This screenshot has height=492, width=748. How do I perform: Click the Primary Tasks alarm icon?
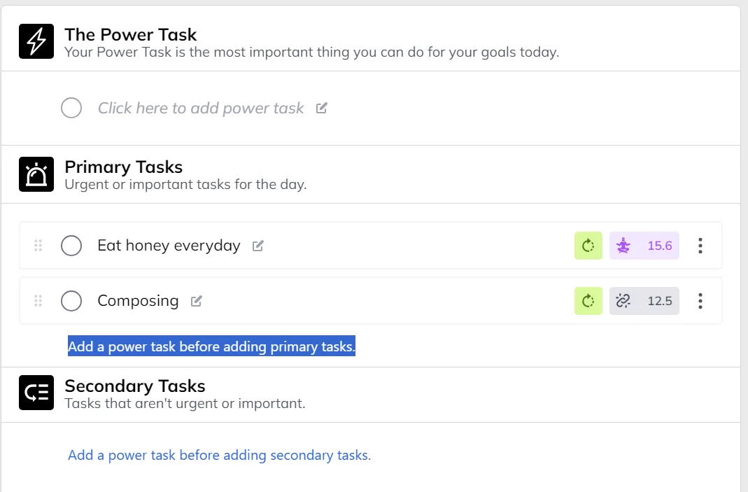[x=36, y=174]
